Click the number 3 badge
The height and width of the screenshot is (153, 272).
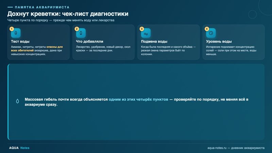[142, 29]
